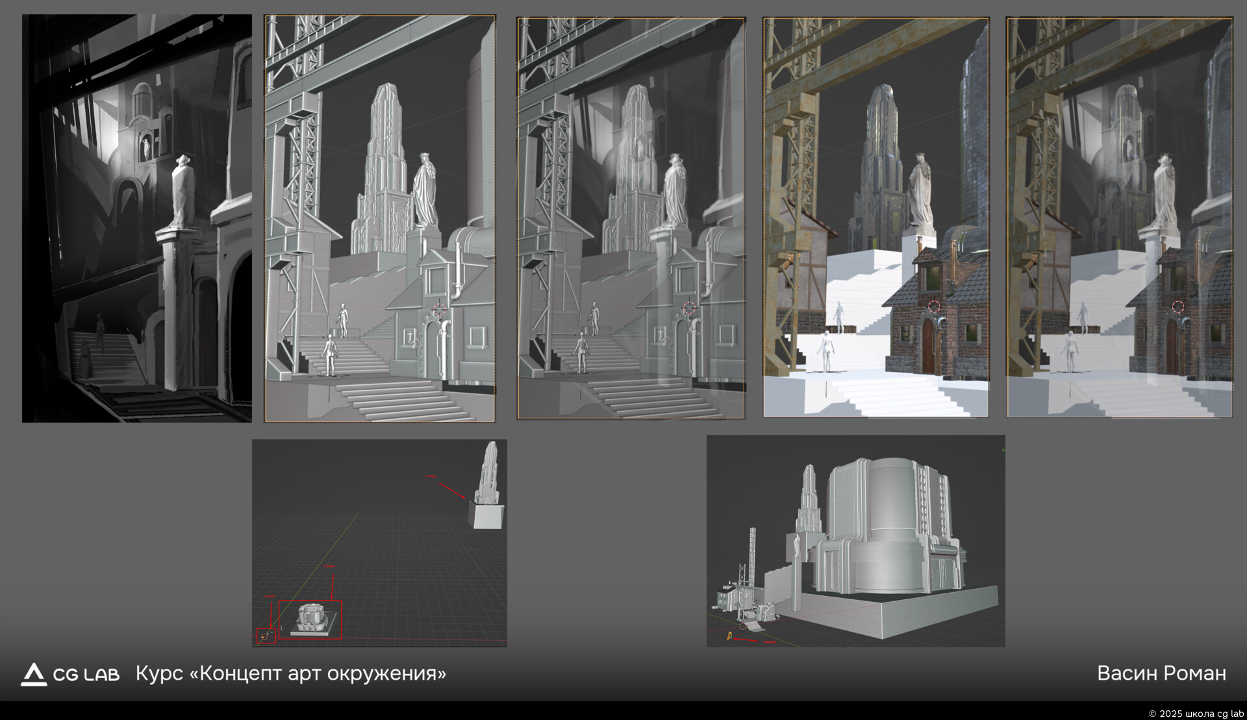The height and width of the screenshot is (720, 1247).
Task: Click the 3D cursor in the sketch-overlay clay render
Action: [689, 308]
